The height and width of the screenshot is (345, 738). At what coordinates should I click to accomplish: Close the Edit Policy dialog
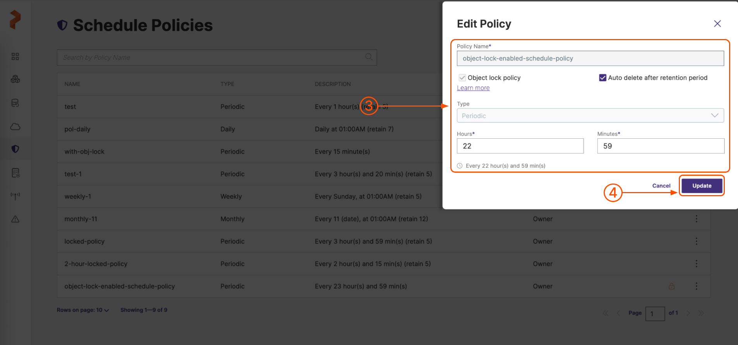click(717, 24)
